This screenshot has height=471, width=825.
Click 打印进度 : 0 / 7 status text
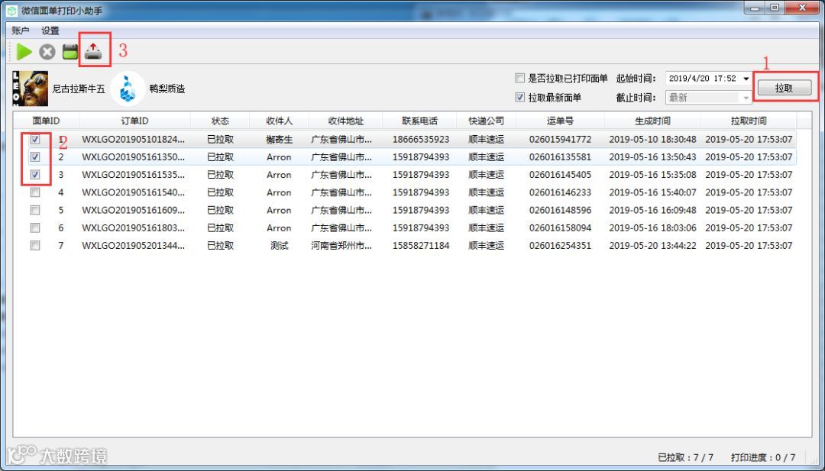click(x=763, y=457)
